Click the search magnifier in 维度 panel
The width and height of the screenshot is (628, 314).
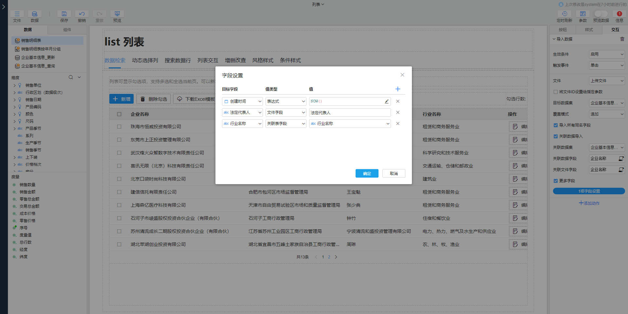[70, 77]
